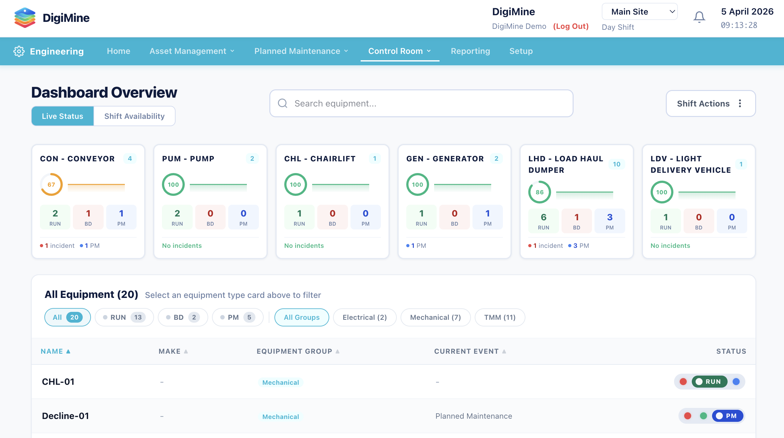Viewport: 784px width, 438px height.
Task: Open the Main Site dropdown
Action: pos(639,12)
